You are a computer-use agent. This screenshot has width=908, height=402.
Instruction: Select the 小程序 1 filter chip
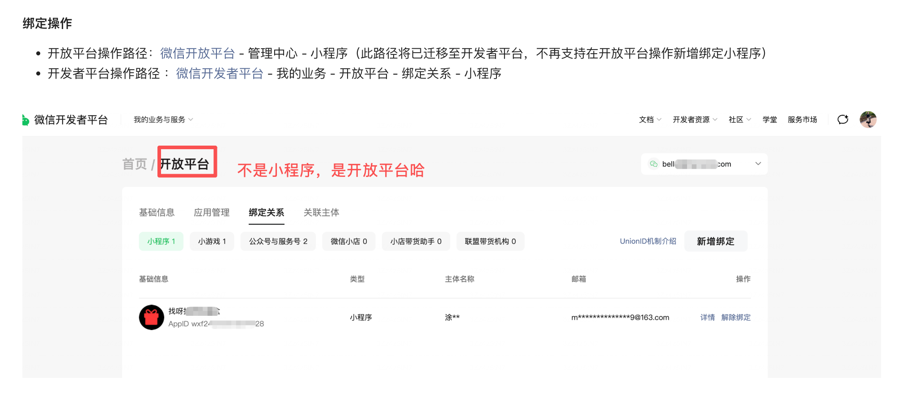[161, 241]
